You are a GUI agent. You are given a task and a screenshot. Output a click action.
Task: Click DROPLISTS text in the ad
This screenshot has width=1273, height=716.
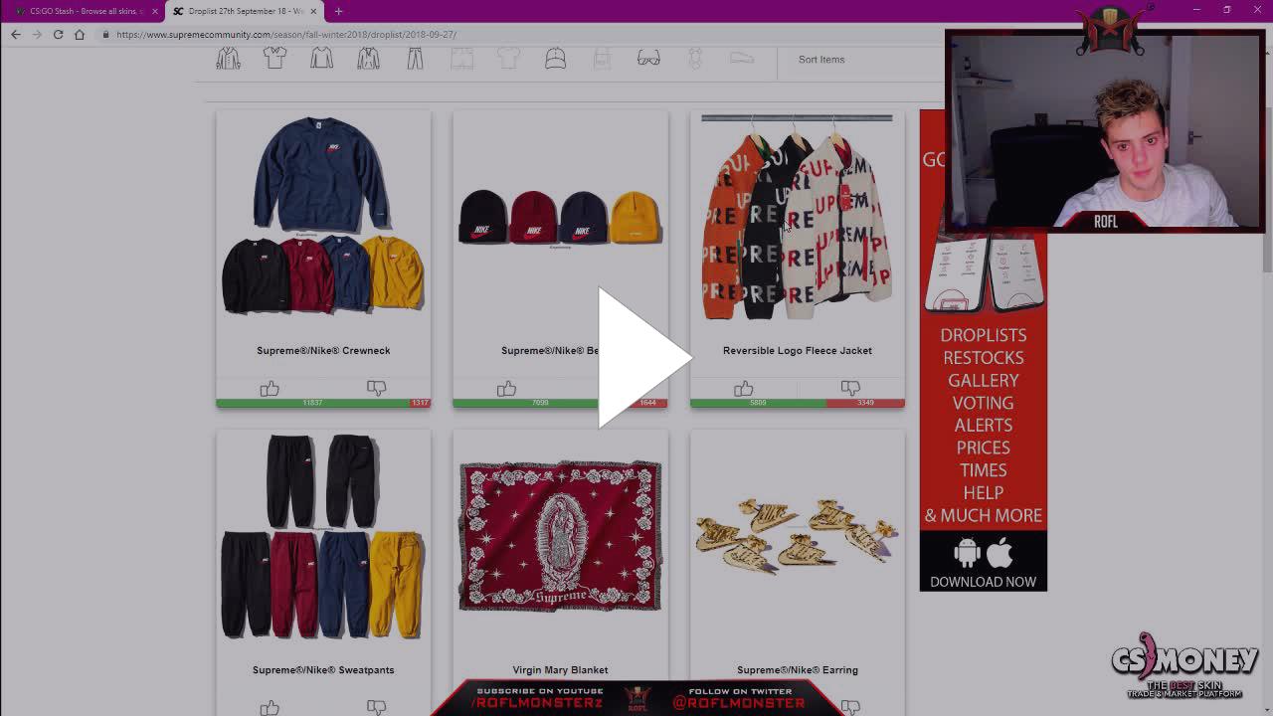(x=983, y=335)
